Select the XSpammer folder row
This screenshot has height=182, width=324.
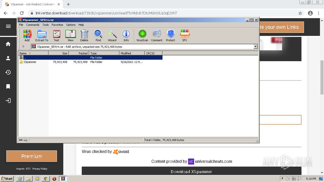[90, 62]
